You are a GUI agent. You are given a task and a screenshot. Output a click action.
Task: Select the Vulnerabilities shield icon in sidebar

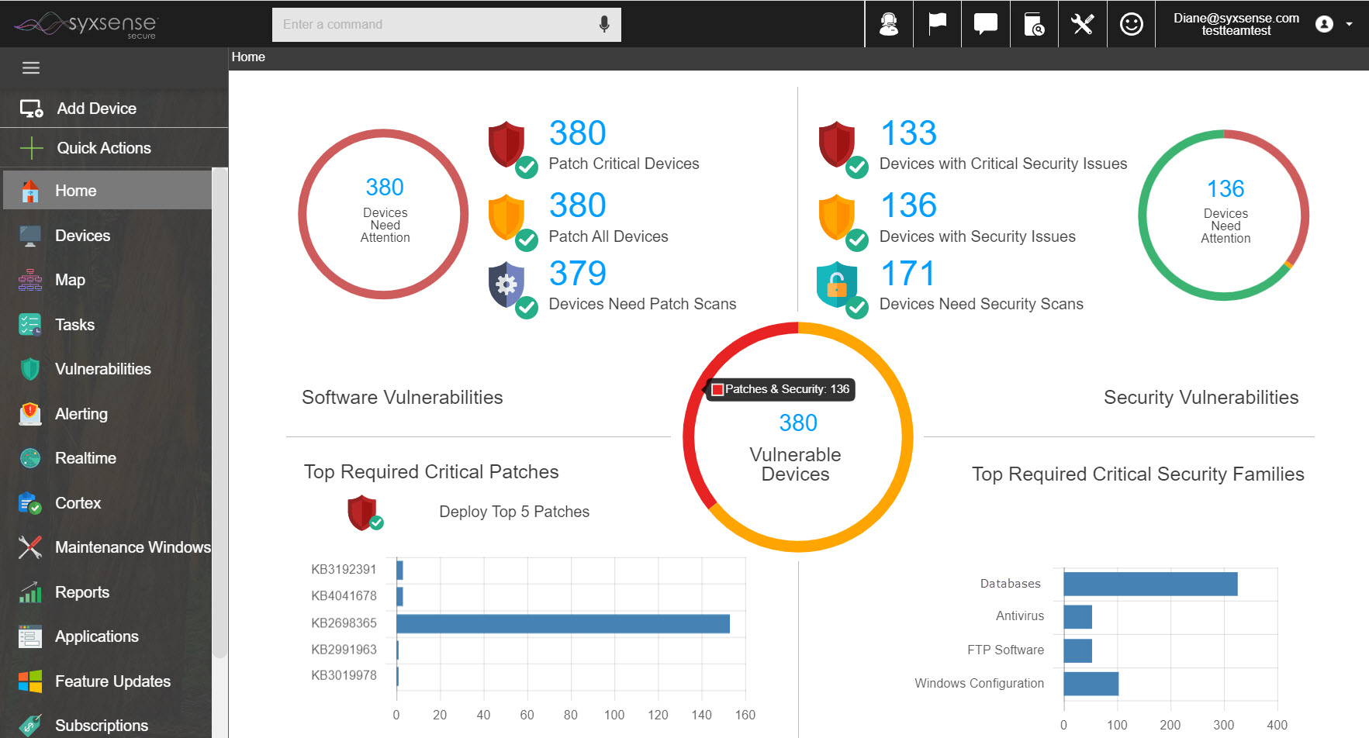pos(29,369)
